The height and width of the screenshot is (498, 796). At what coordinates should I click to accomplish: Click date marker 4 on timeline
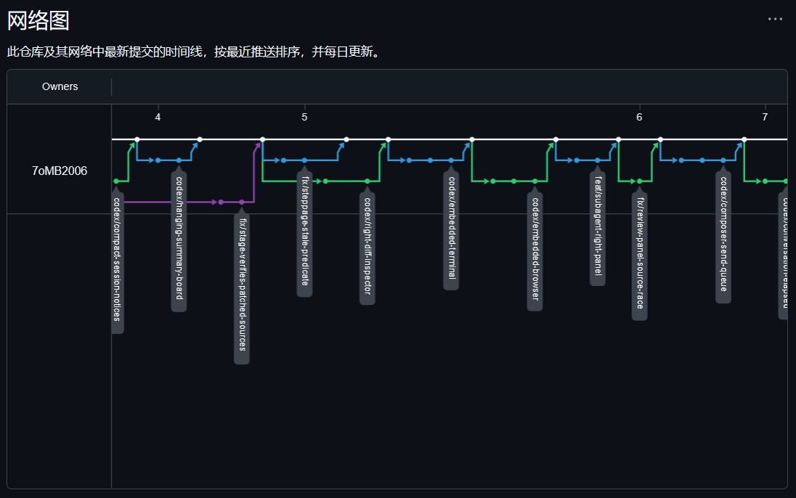tap(158, 118)
